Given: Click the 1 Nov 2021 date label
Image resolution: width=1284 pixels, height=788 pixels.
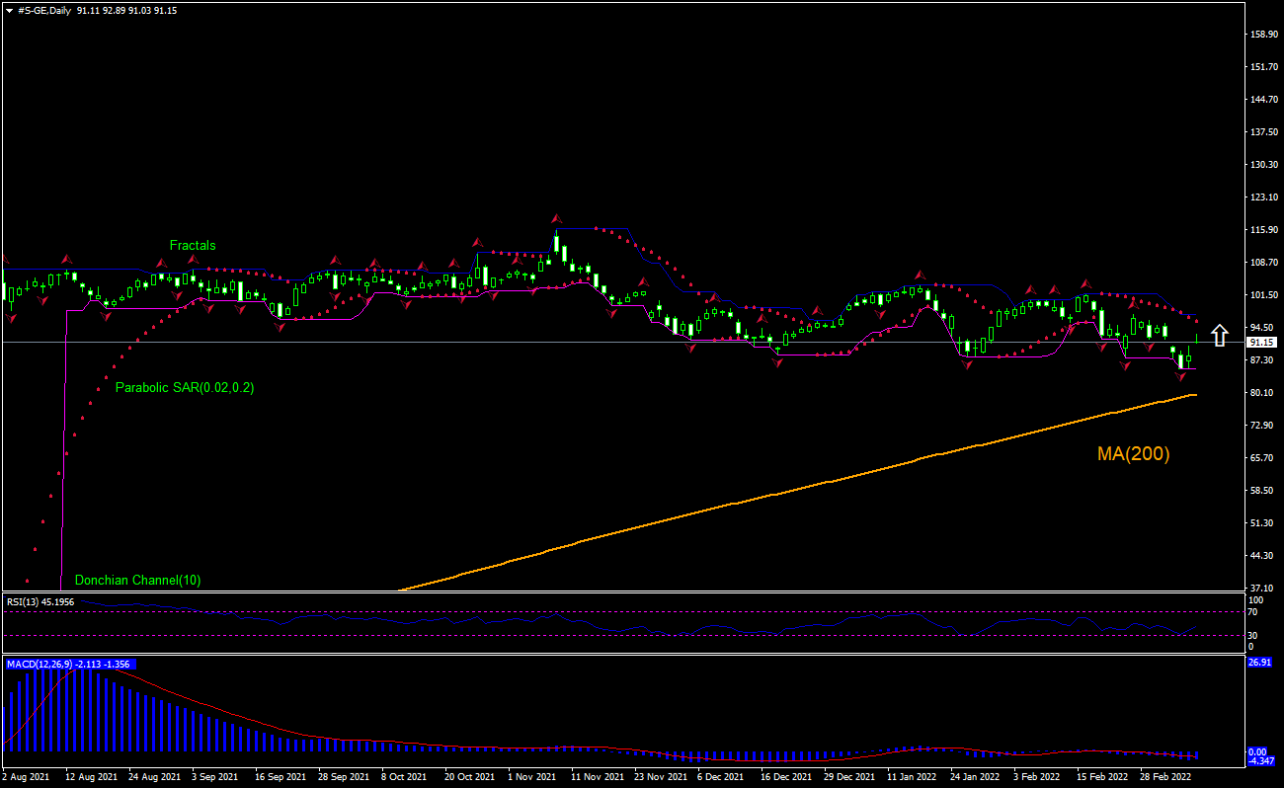Looking at the screenshot, I should (x=532, y=777).
